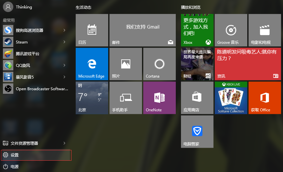This screenshot has height=172, width=283.
Task: Open the 电源 power menu
Action: click(35, 166)
